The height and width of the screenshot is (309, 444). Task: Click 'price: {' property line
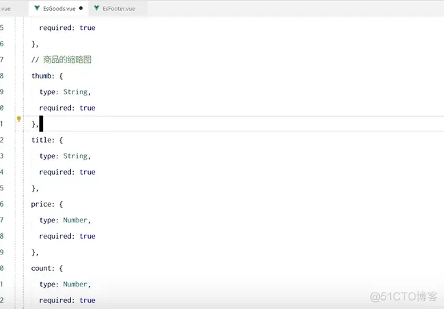[47, 204]
